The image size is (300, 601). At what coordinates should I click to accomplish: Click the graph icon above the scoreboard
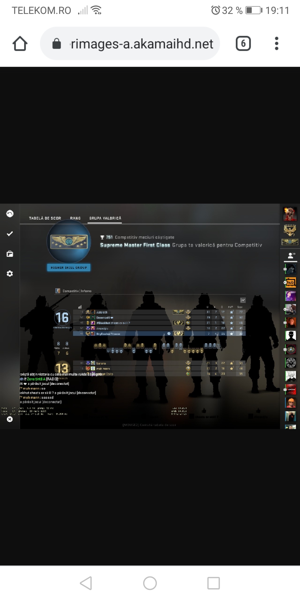[243, 300]
